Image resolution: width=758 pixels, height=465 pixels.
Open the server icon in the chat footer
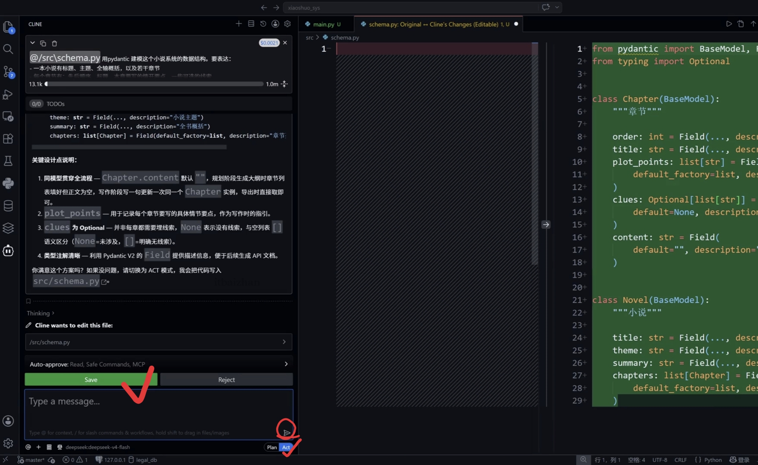(x=49, y=447)
